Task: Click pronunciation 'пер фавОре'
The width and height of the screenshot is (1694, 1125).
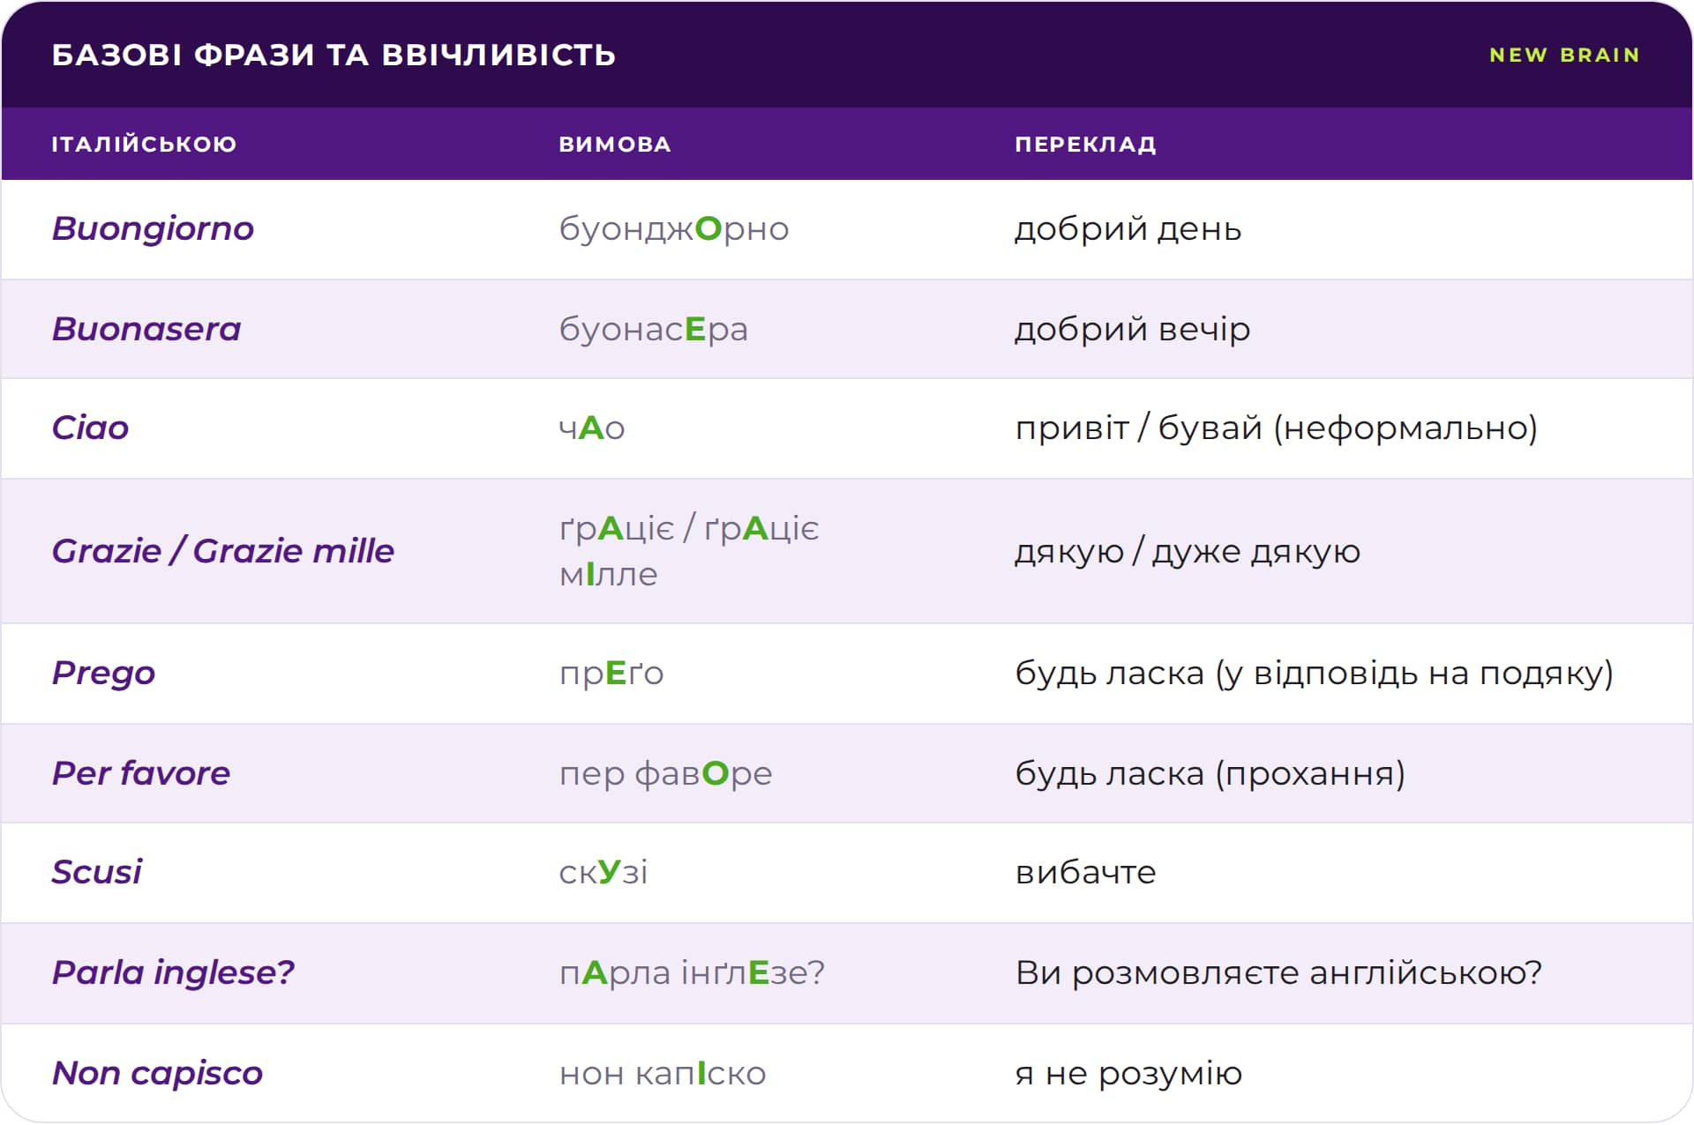Action: (x=666, y=774)
